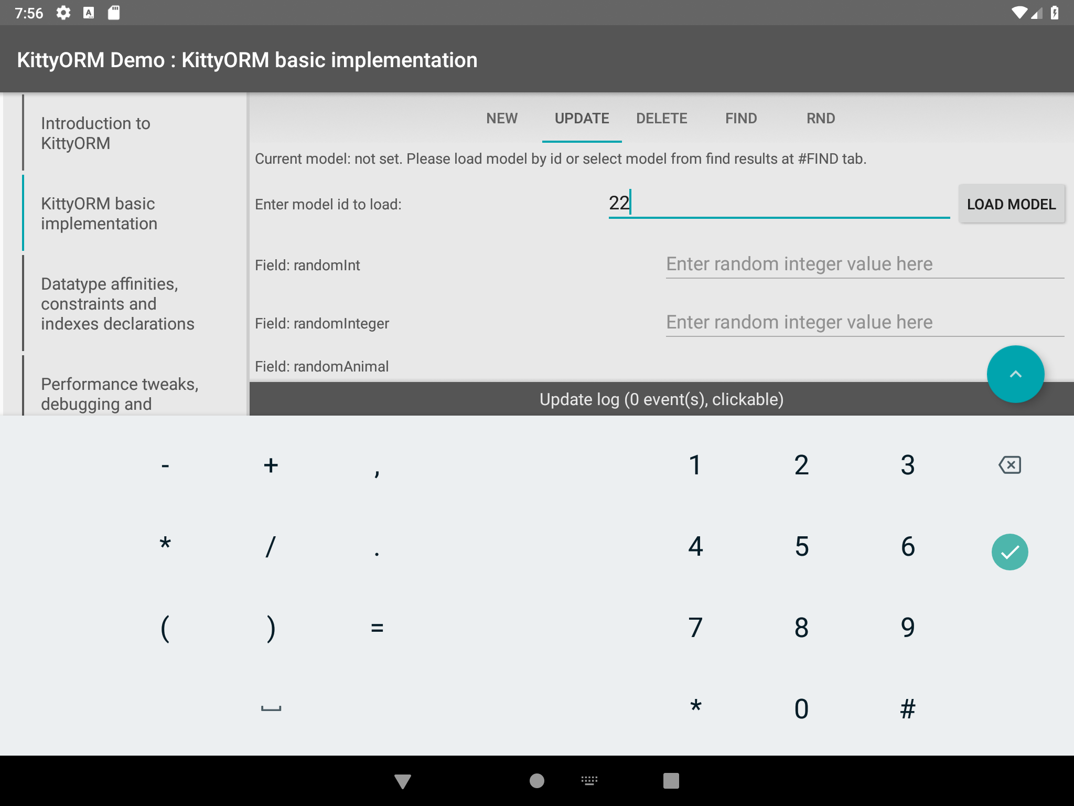Tap the battery icon in status bar

(x=1055, y=13)
